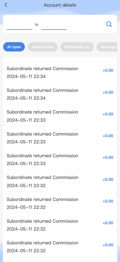Click the end date input field
The width and height of the screenshot is (120, 262).
[54, 25]
